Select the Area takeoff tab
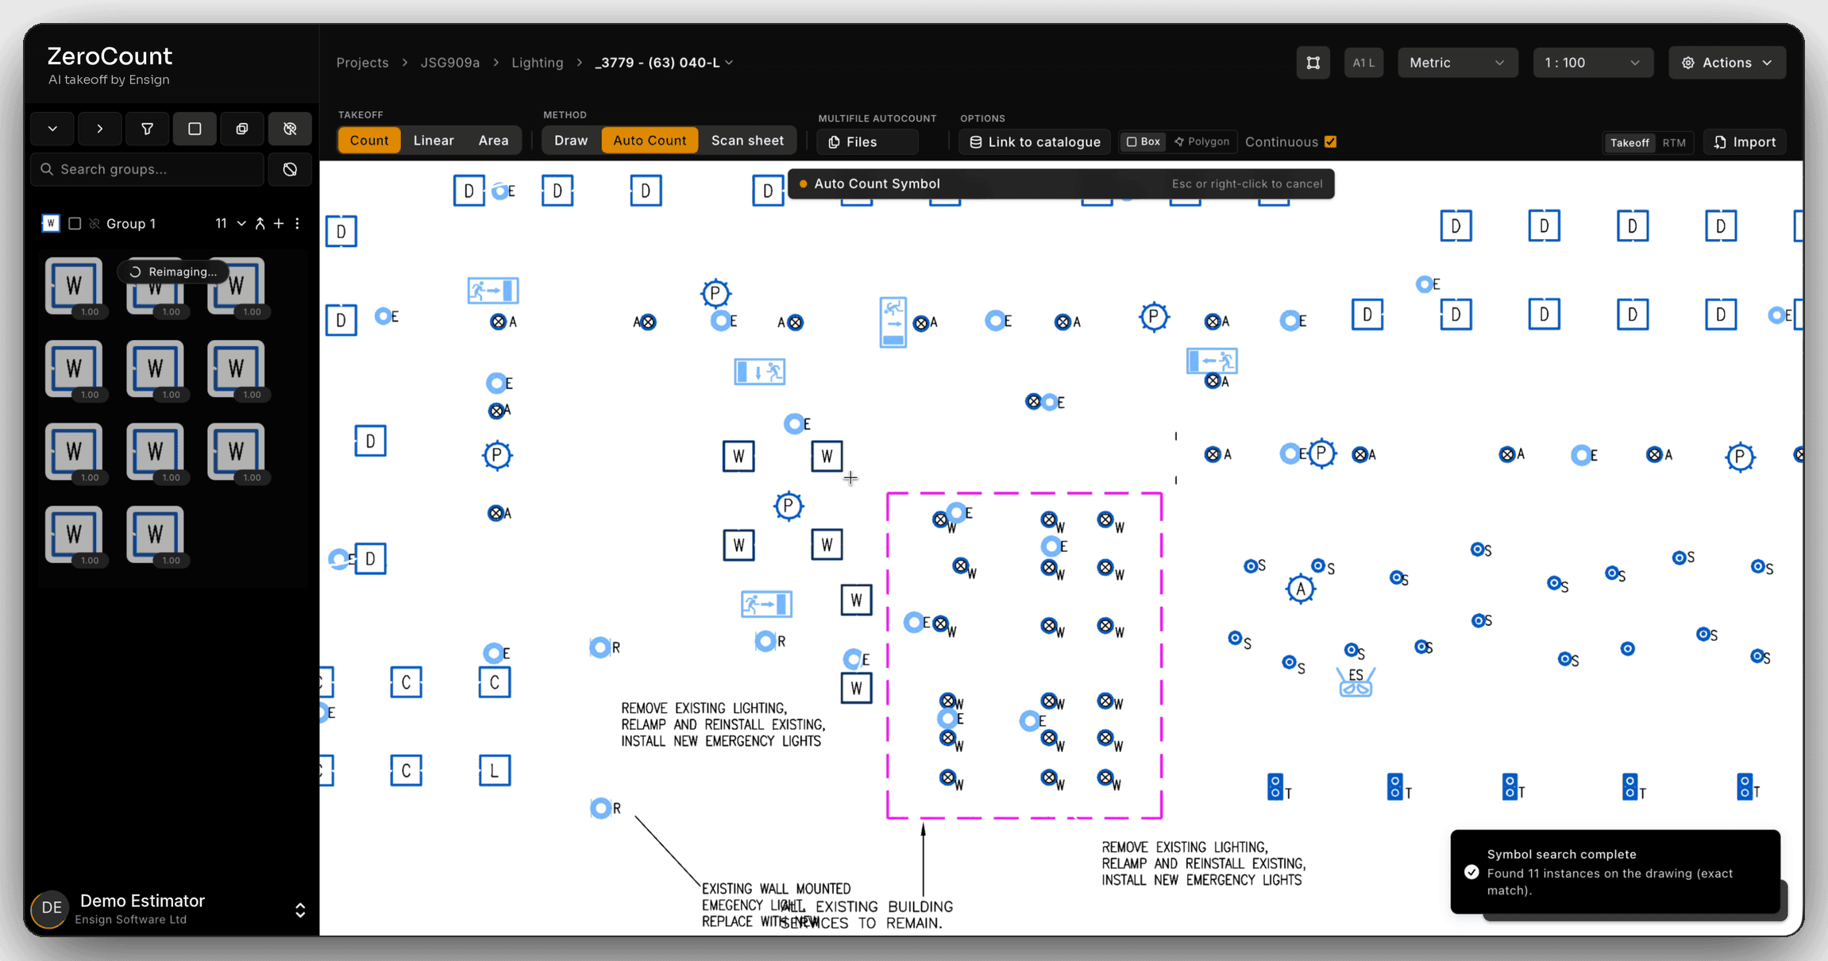The height and width of the screenshot is (961, 1828). pyautogui.click(x=493, y=141)
